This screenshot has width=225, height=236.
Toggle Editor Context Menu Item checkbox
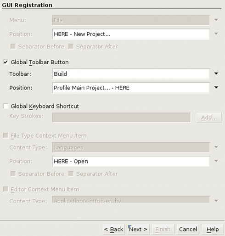pyautogui.click(x=6, y=189)
